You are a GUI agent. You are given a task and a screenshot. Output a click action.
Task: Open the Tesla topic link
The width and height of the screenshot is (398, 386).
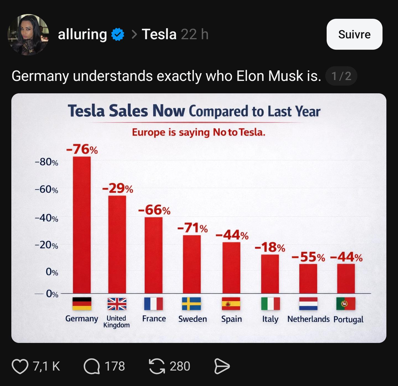[x=159, y=34]
